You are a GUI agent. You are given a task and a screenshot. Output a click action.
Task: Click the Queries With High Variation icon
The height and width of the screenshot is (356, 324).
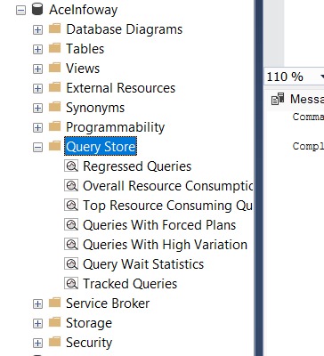click(71, 245)
